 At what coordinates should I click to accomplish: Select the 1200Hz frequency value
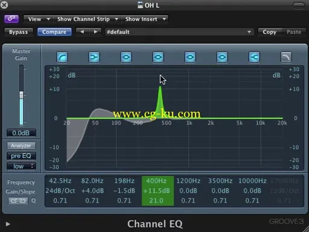[188, 181]
